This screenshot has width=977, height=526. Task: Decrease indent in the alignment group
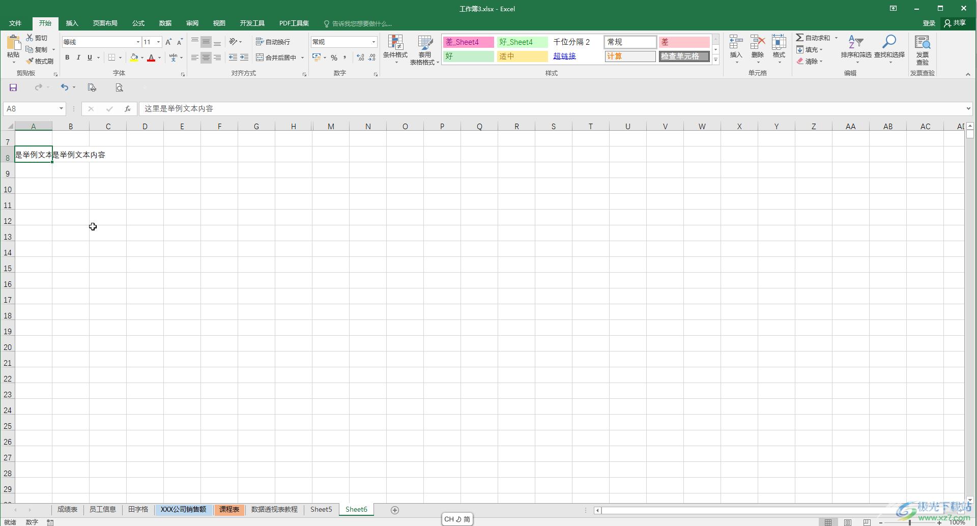pyautogui.click(x=233, y=57)
